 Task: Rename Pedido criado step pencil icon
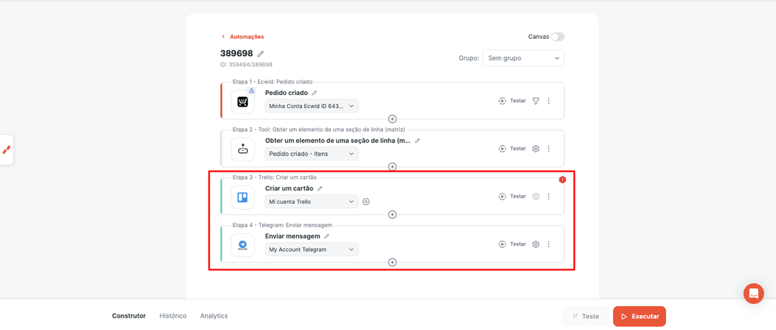click(314, 93)
